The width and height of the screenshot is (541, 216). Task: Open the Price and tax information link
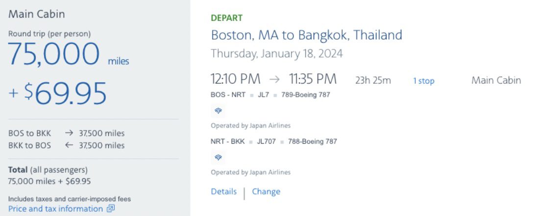tap(55, 209)
